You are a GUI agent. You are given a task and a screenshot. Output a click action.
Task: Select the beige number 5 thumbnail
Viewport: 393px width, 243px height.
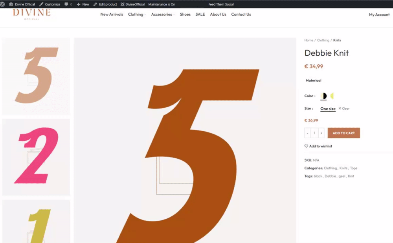36,76
